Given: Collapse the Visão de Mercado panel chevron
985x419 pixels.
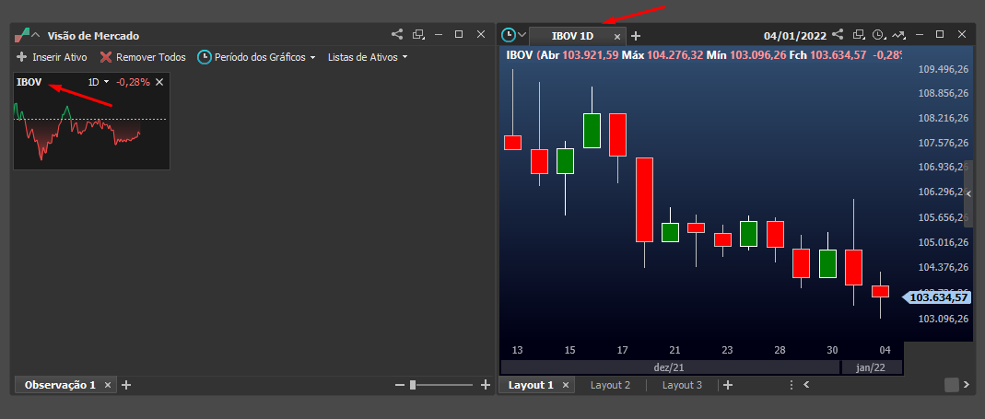Looking at the screenshot, I should coord(36,35).
